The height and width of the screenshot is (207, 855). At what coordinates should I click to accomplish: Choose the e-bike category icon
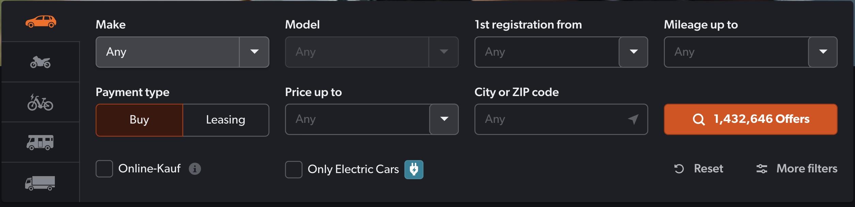pos(41,102)
